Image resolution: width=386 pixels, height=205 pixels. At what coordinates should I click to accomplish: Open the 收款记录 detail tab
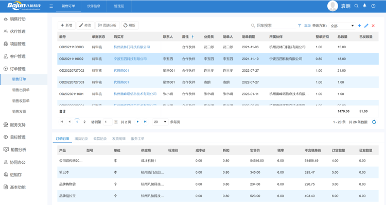click(100, 139)
